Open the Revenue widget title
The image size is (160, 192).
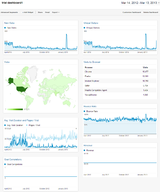click(x=88, y=146)
